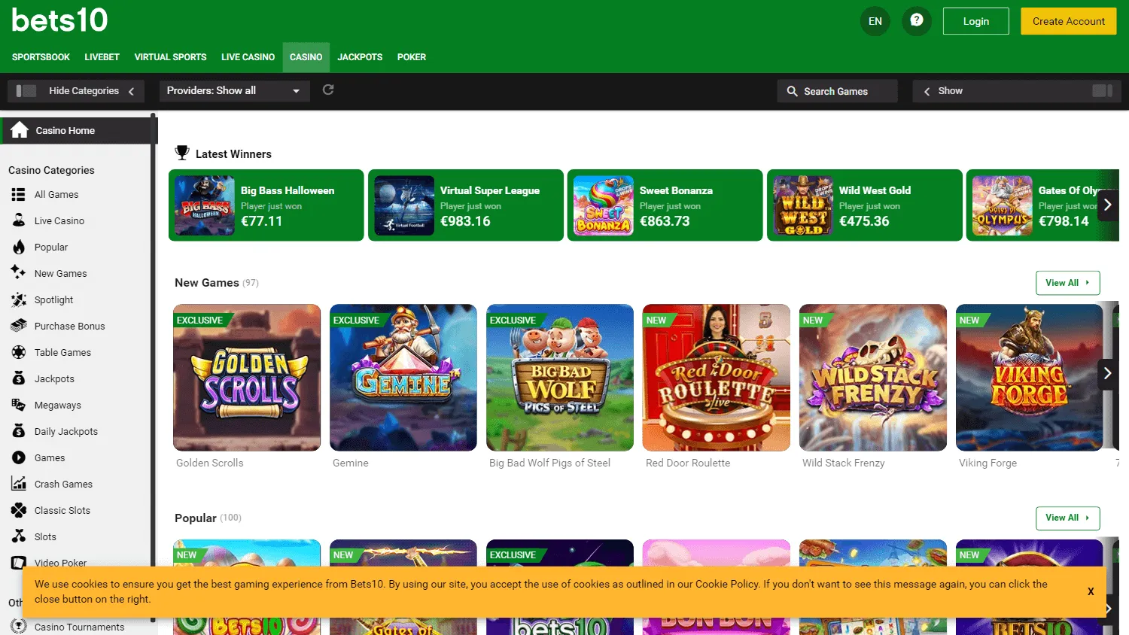
Task: Open the Providers: Show all dropdown
Action: point(234,90)
